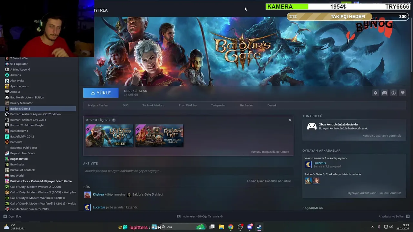The height and width of the screenshot is (232, 413).
Task: Click Khytrea avatar in activity feed
Action: click(x=87, y=195)
